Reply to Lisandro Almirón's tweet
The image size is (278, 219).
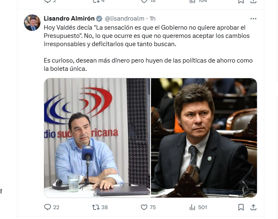pyautogui.click(x=52, y=207)
